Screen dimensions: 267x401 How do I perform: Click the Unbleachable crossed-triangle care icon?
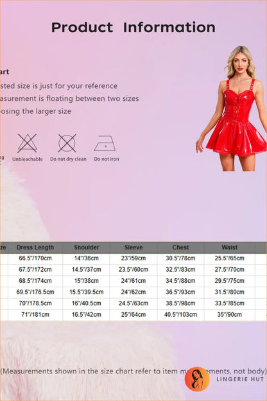coord(28,143)
